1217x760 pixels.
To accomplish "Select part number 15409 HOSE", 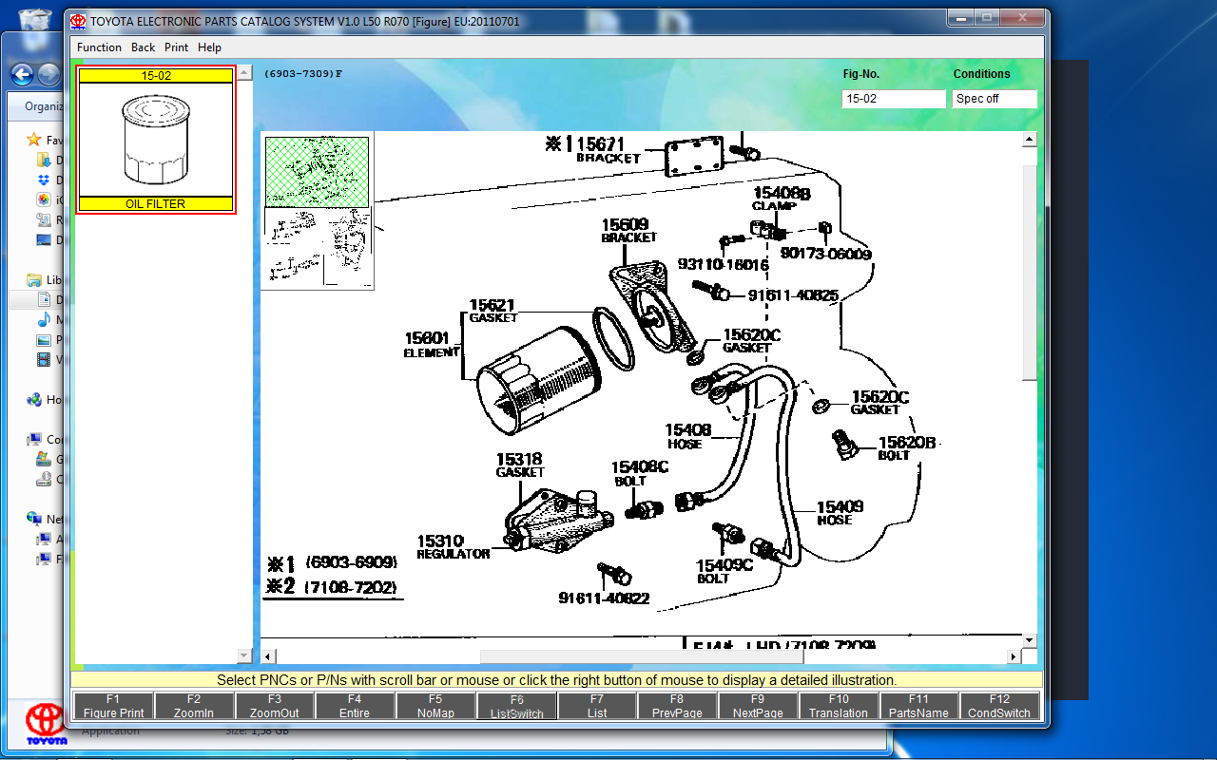I will [840, 513].
